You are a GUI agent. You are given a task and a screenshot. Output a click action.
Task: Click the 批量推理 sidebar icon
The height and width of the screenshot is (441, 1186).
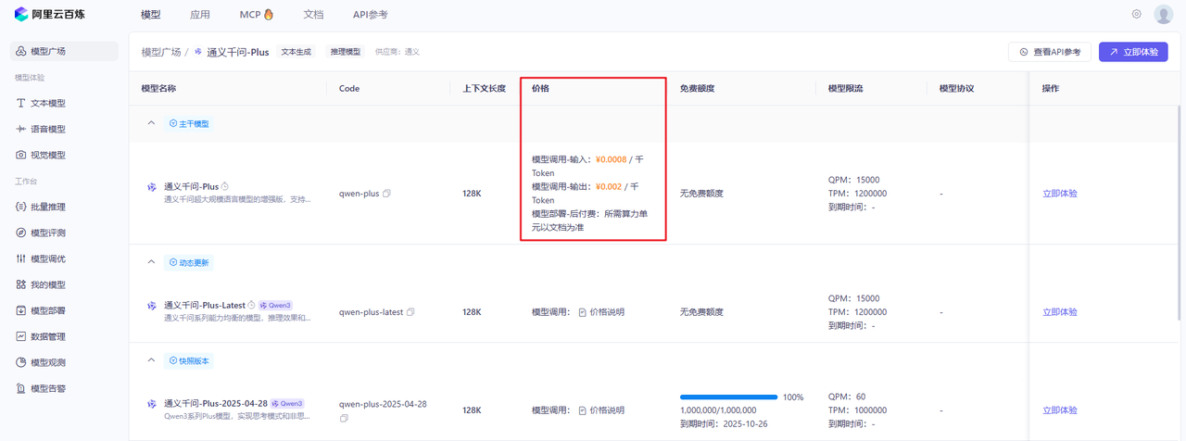(21, 207)
